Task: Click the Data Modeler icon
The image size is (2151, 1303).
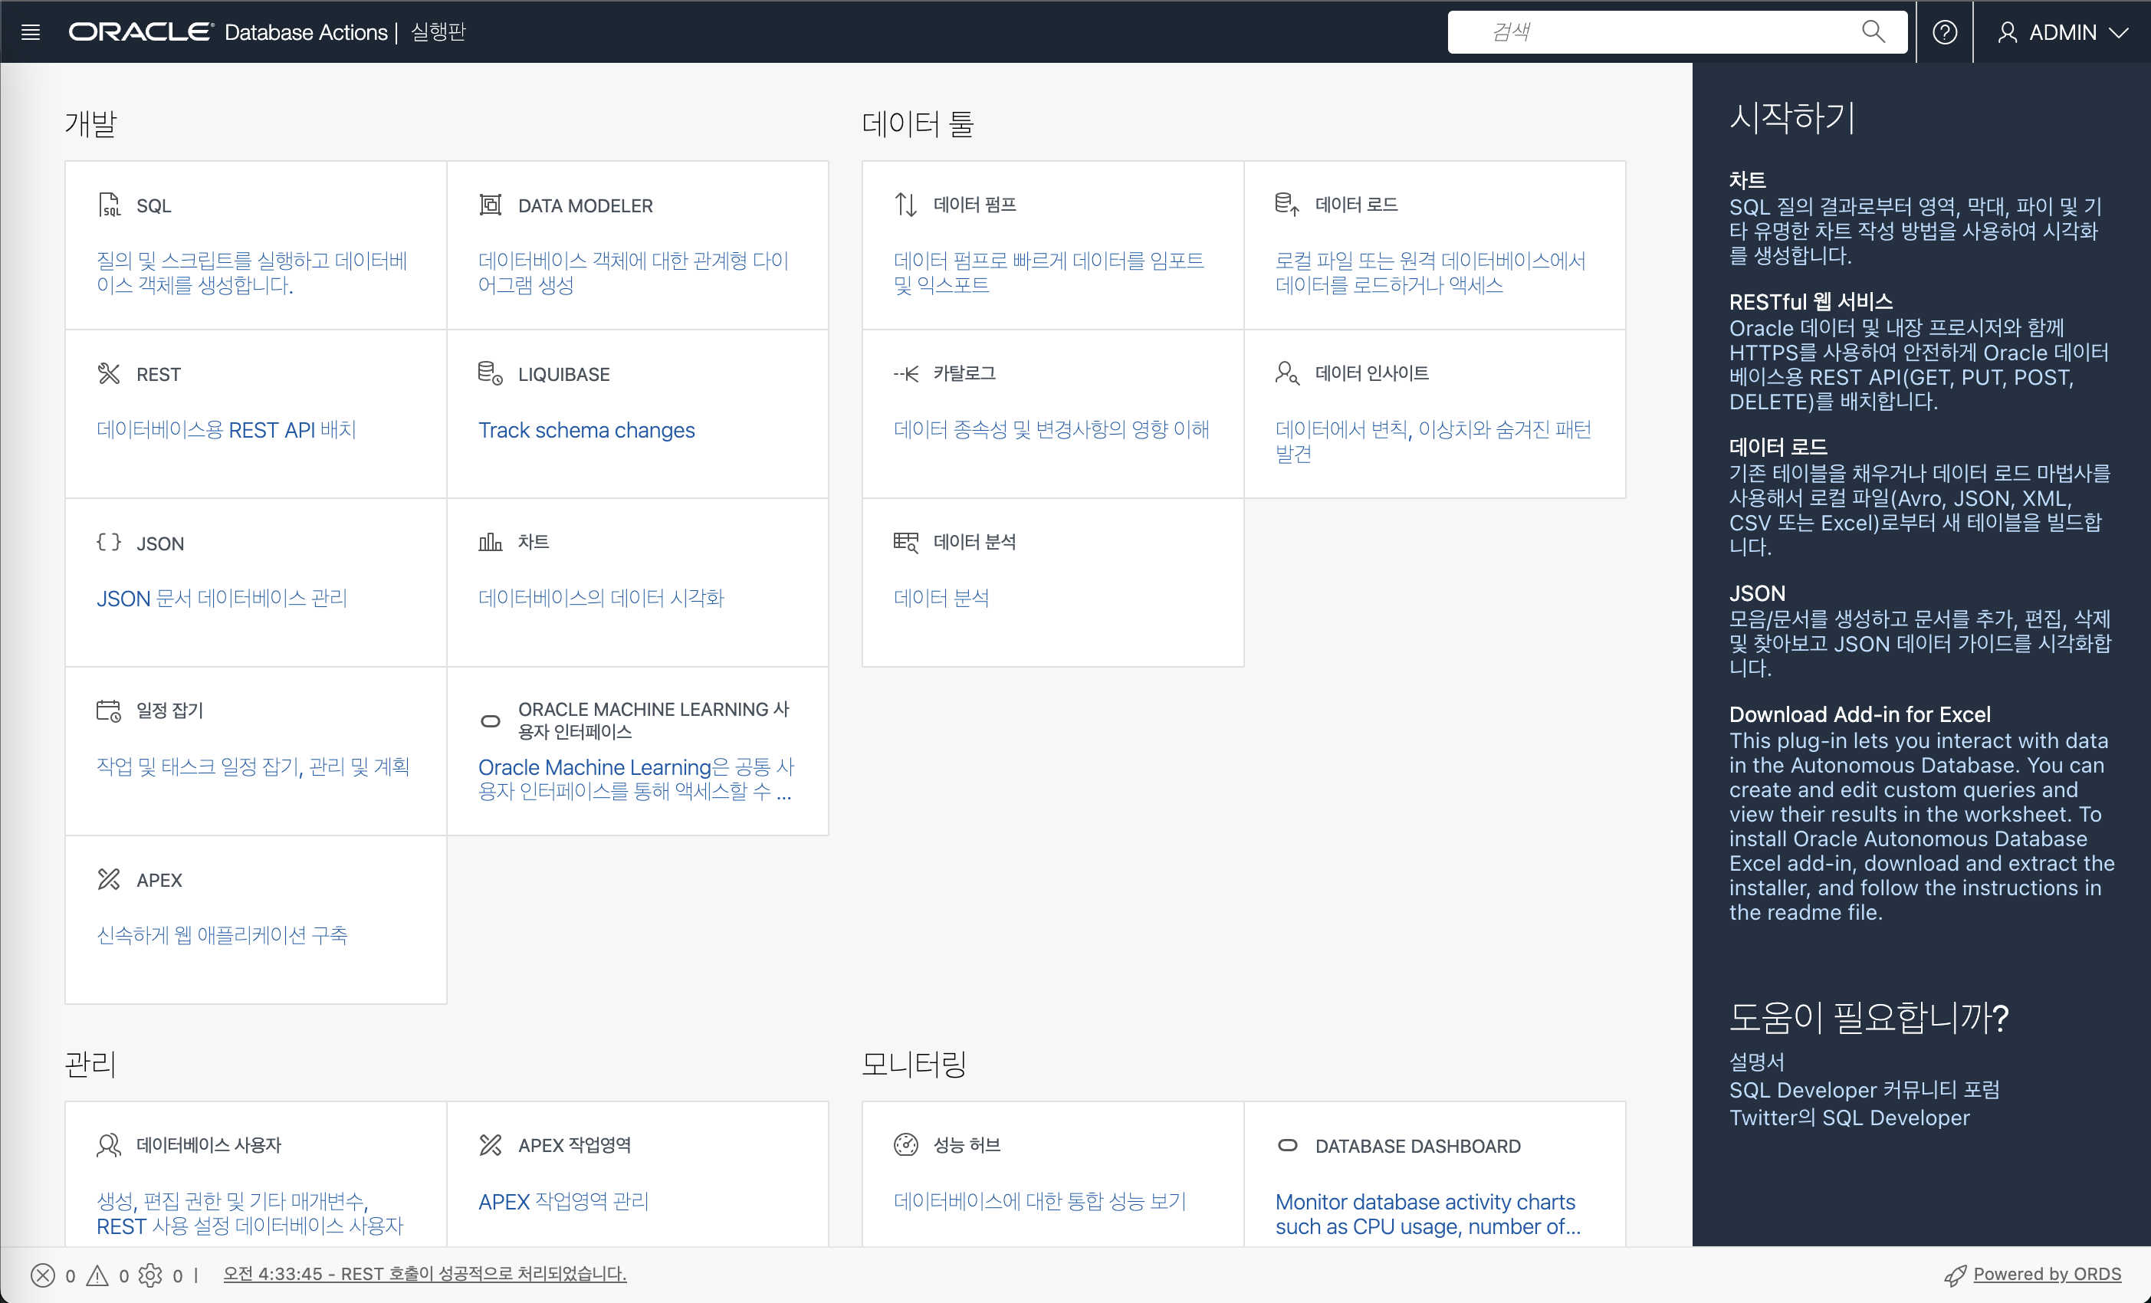Action: [491, 205]
